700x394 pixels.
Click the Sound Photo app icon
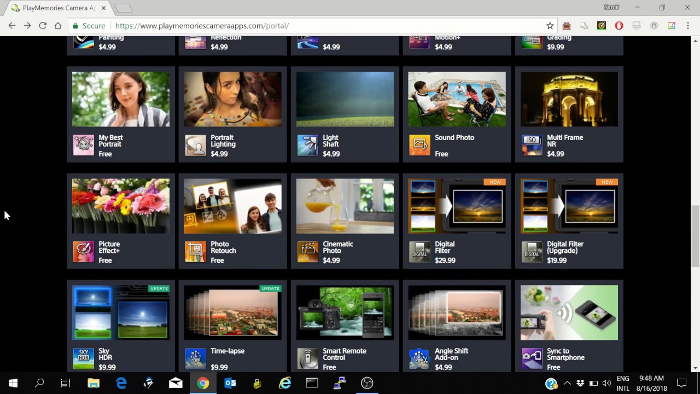(419, 145)
